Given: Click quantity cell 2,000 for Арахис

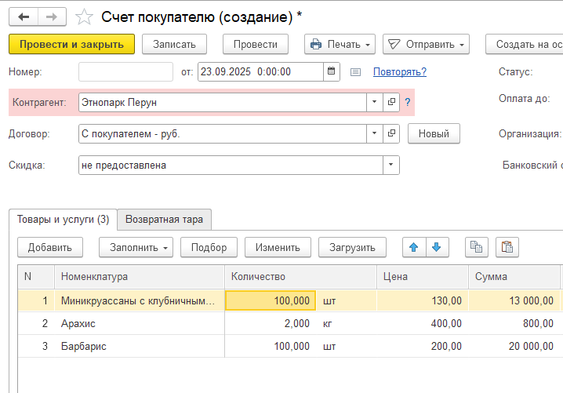Looking at the screenshot, I should point(271,323).
